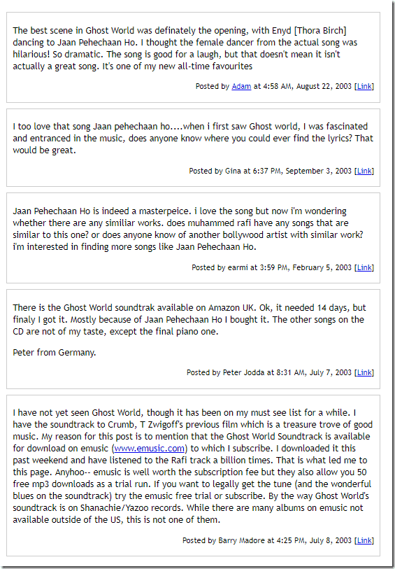Open the Link permalink on earmi's comment

[364, 267]
